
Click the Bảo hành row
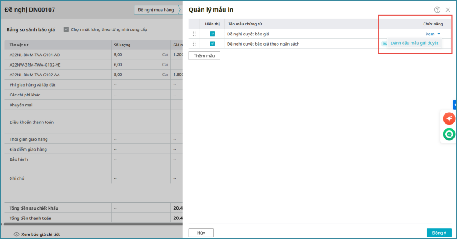(94, 159)
